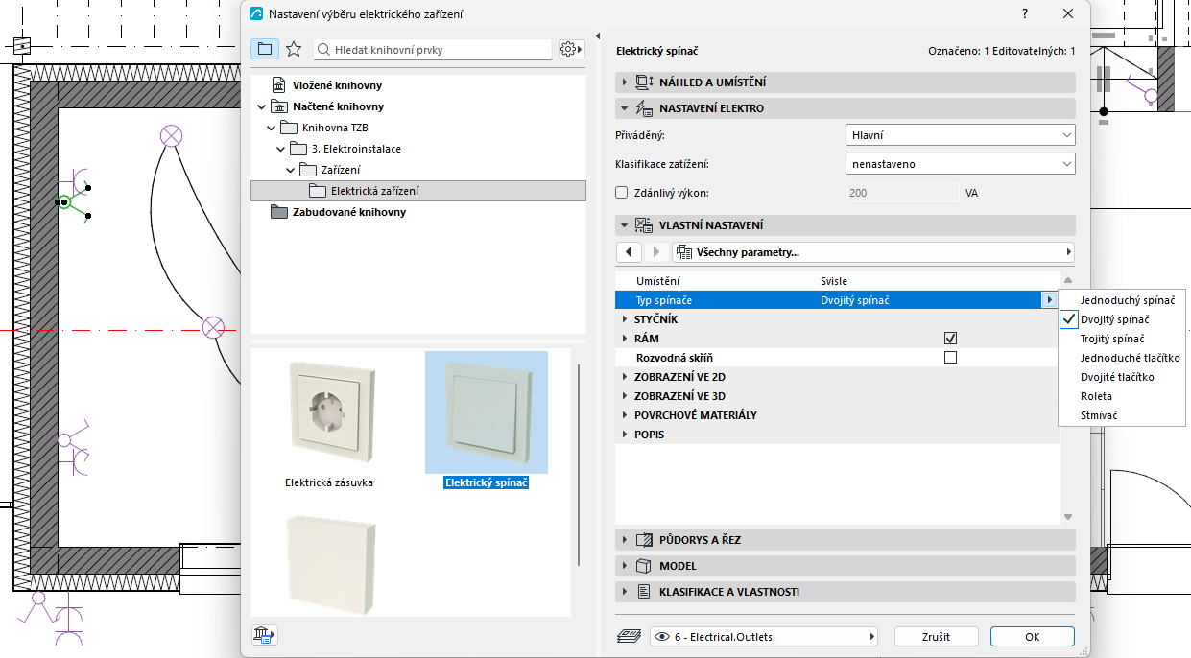
Task: Click the library thumbnails vertical scrollbar
Action: 578,465
